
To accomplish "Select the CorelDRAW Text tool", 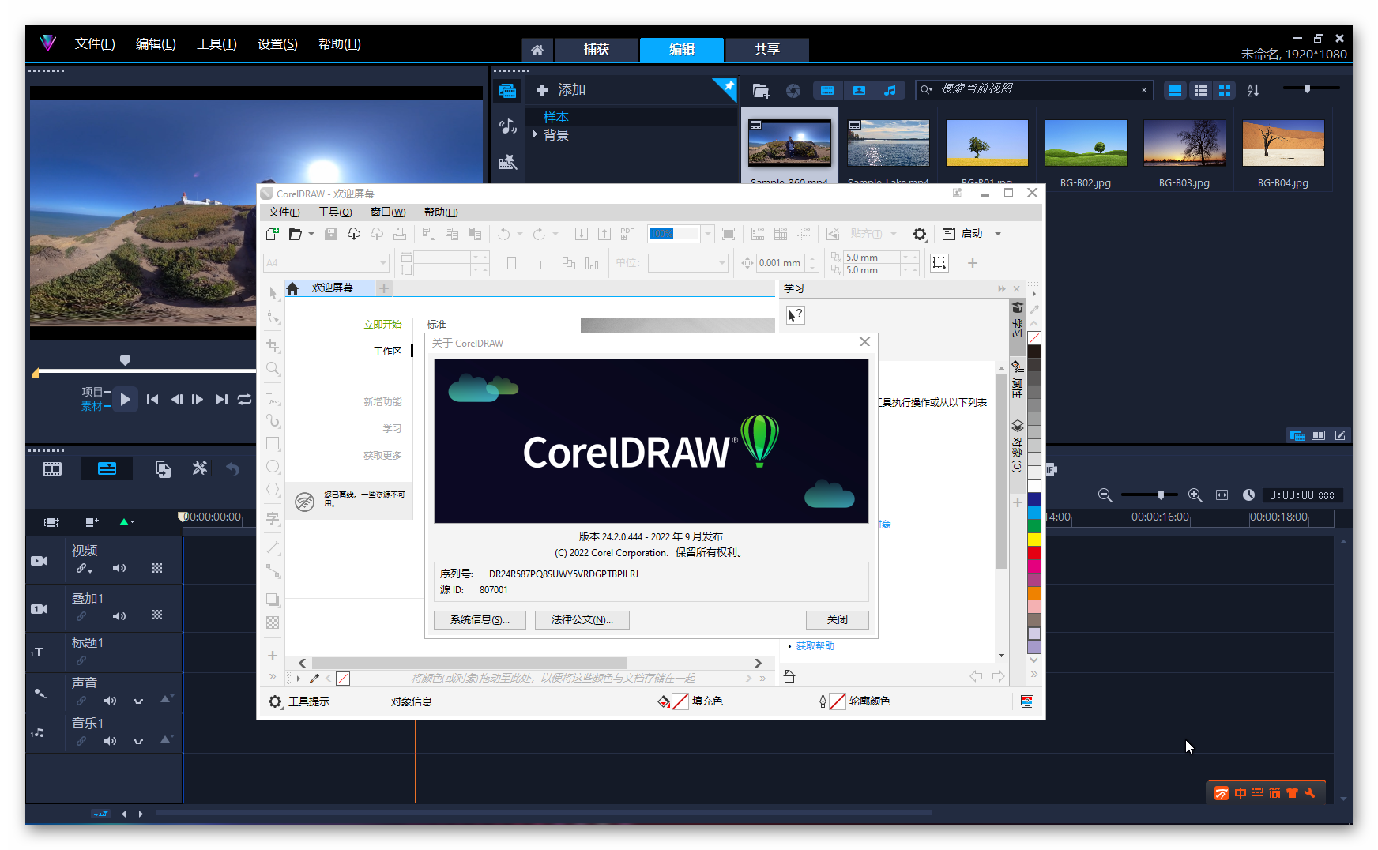I will [x=273, y=518].
